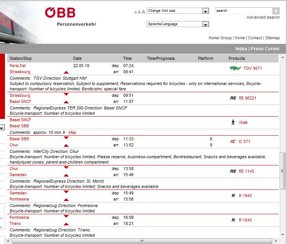Click the down arrow beside Chur departure 13:58
This screenshot has height=244, width=287.
click(66, 167)
